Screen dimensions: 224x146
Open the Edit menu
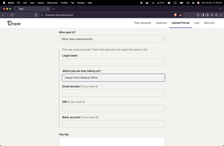[25, 3]
